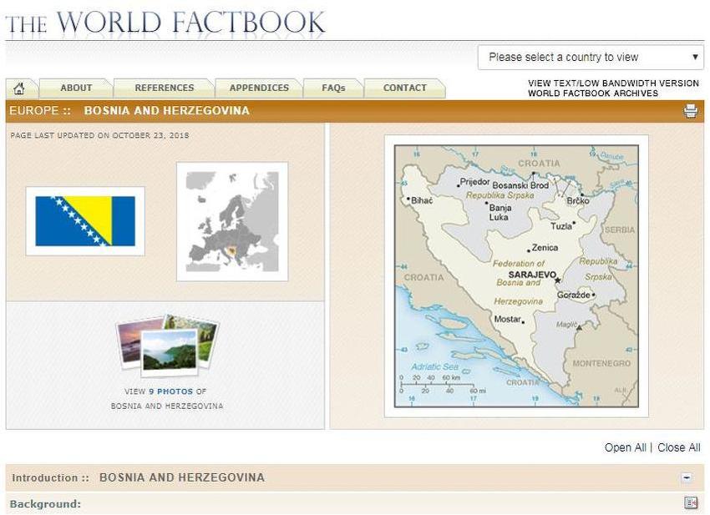Click the Home icon tab
The image size is (710, 515).
click(19, 88)
